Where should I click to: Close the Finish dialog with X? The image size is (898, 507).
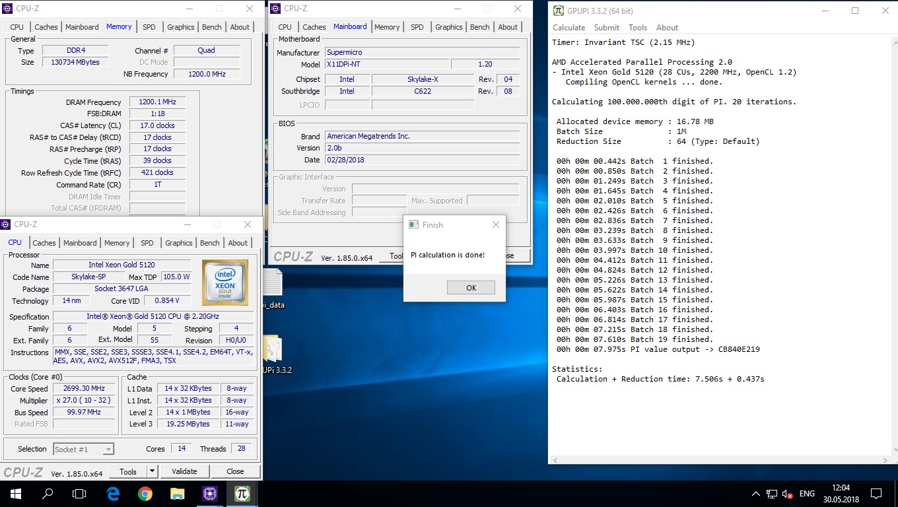coord(496,224)
